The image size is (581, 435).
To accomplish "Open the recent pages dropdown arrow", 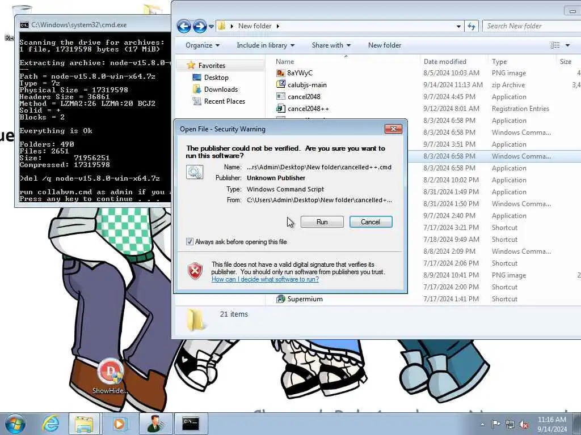I will [211, 26].
